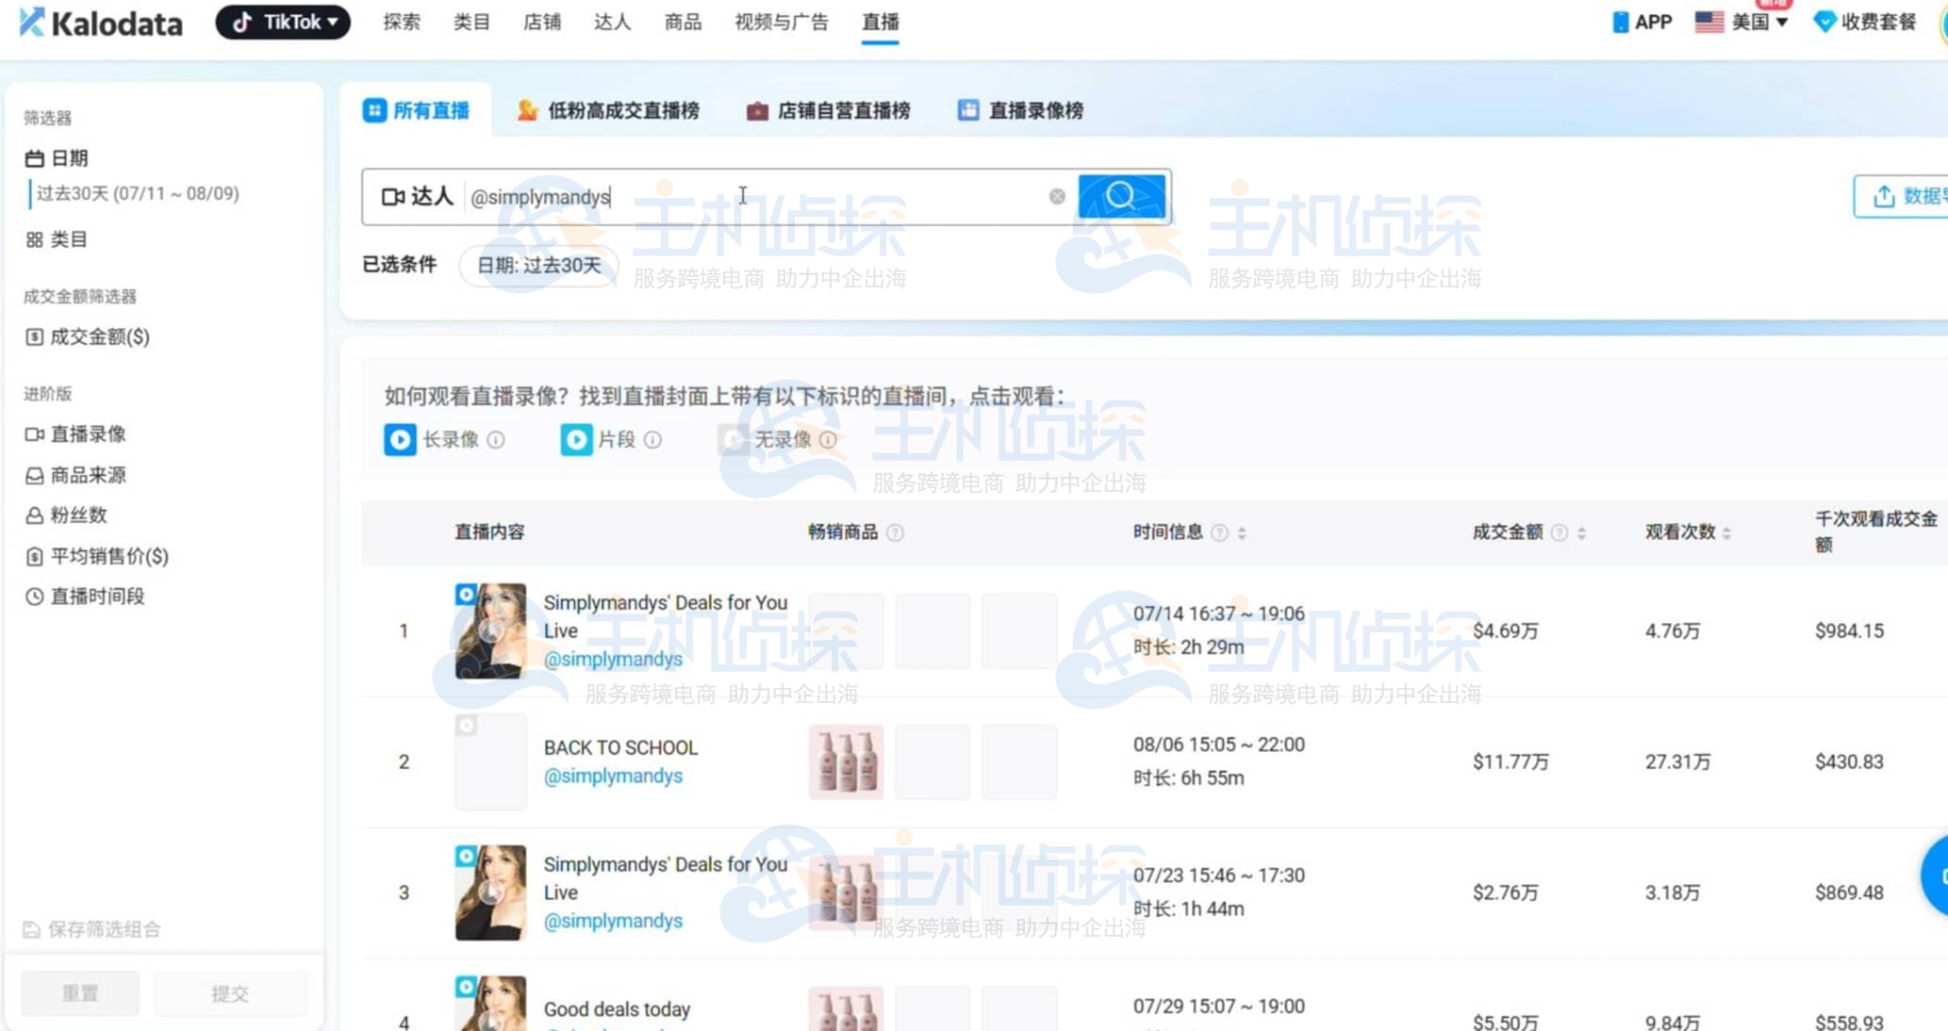
Task: Click the blue search magnifier button
Action: pos(1121,196)
